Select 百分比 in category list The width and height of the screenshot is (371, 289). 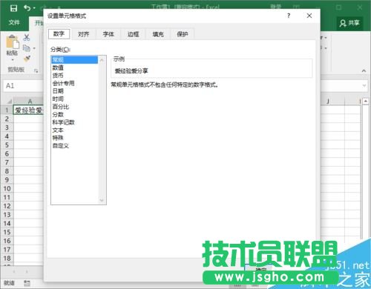click(x=74, y=107)
